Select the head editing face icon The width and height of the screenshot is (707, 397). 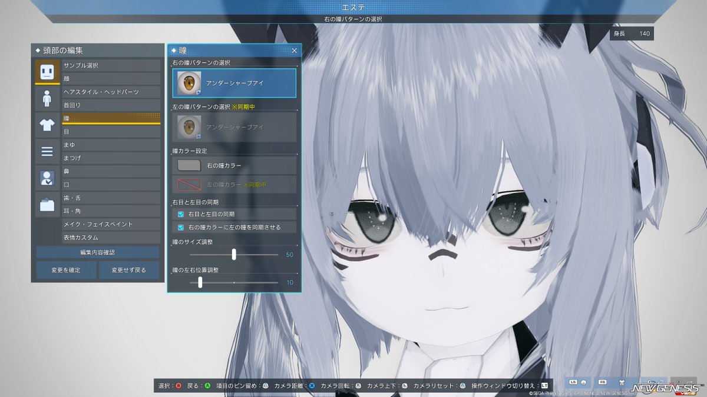47,72
